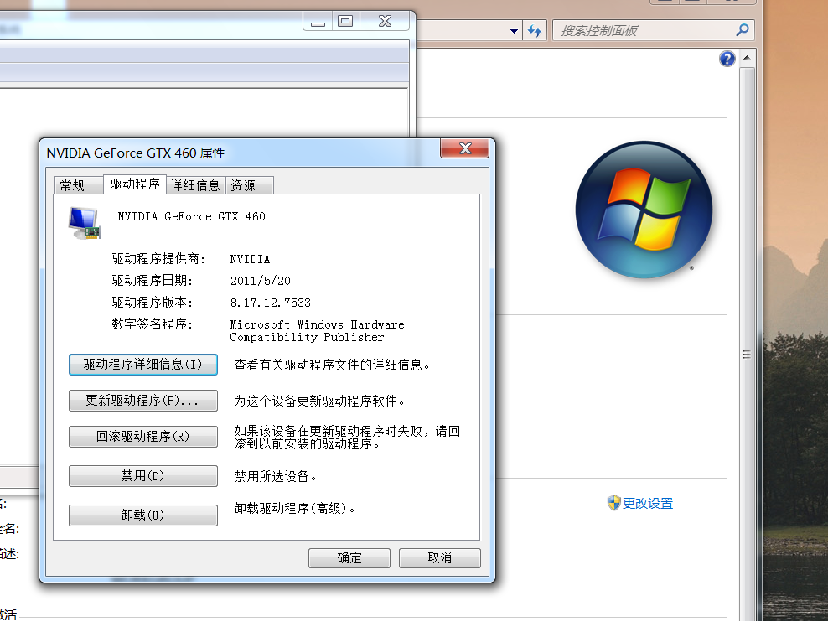Image resolution: width=828 pixels, height=632 pixels.
Task: Close the NVIDIA GeForce GTX 460 properties dialog
Action: pyautogui.click(x=464, y=149)
